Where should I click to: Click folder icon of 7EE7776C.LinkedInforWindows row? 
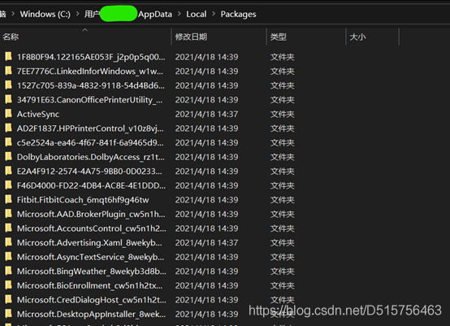pyautogui.click(x=8, y=71)
